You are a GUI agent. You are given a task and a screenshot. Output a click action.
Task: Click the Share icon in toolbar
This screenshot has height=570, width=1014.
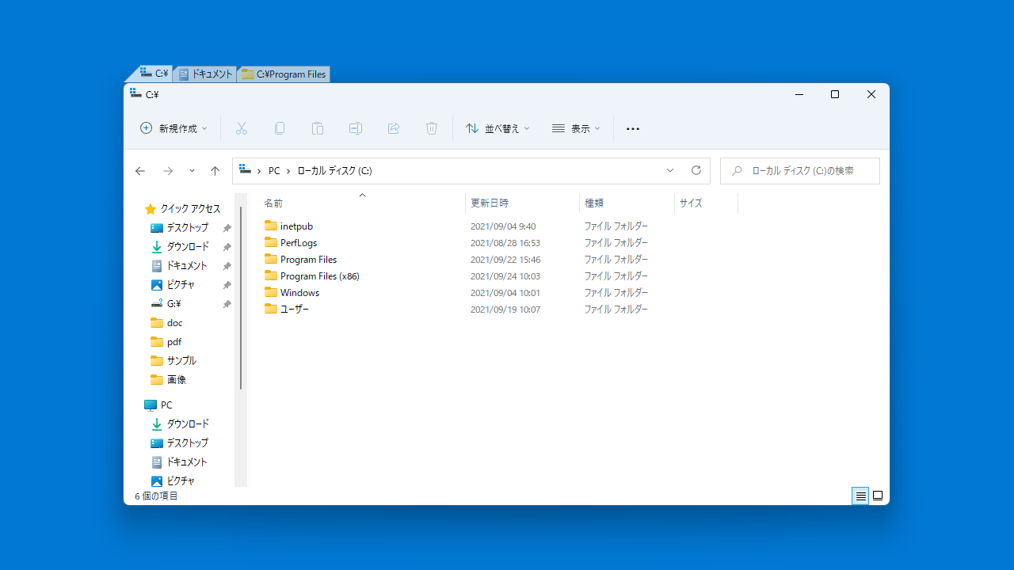click(394, 128)
